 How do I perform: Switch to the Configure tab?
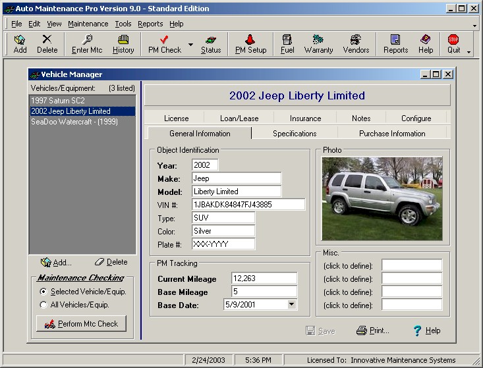(416, 118)
